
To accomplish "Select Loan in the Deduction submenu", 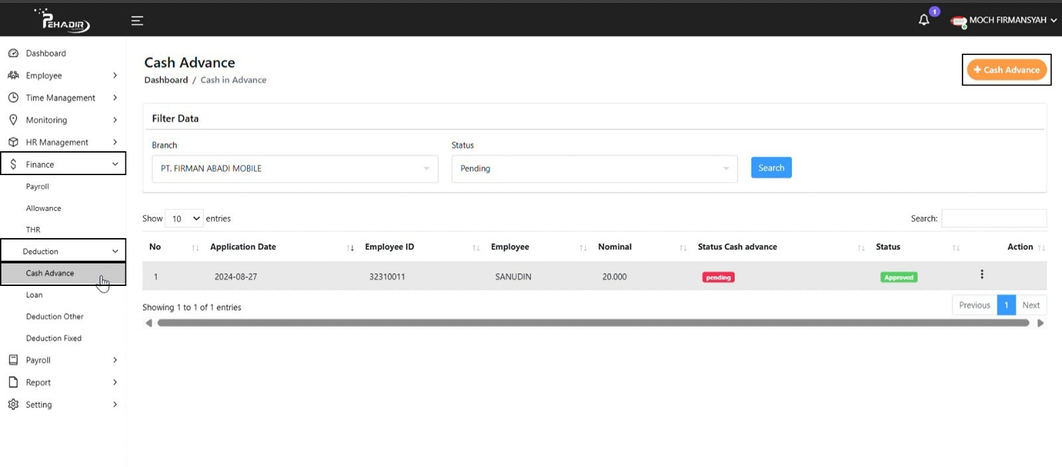I will click(x=35, y=295).
